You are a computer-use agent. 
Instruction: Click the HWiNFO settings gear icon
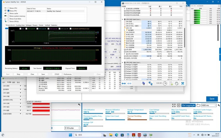(177, 83)
